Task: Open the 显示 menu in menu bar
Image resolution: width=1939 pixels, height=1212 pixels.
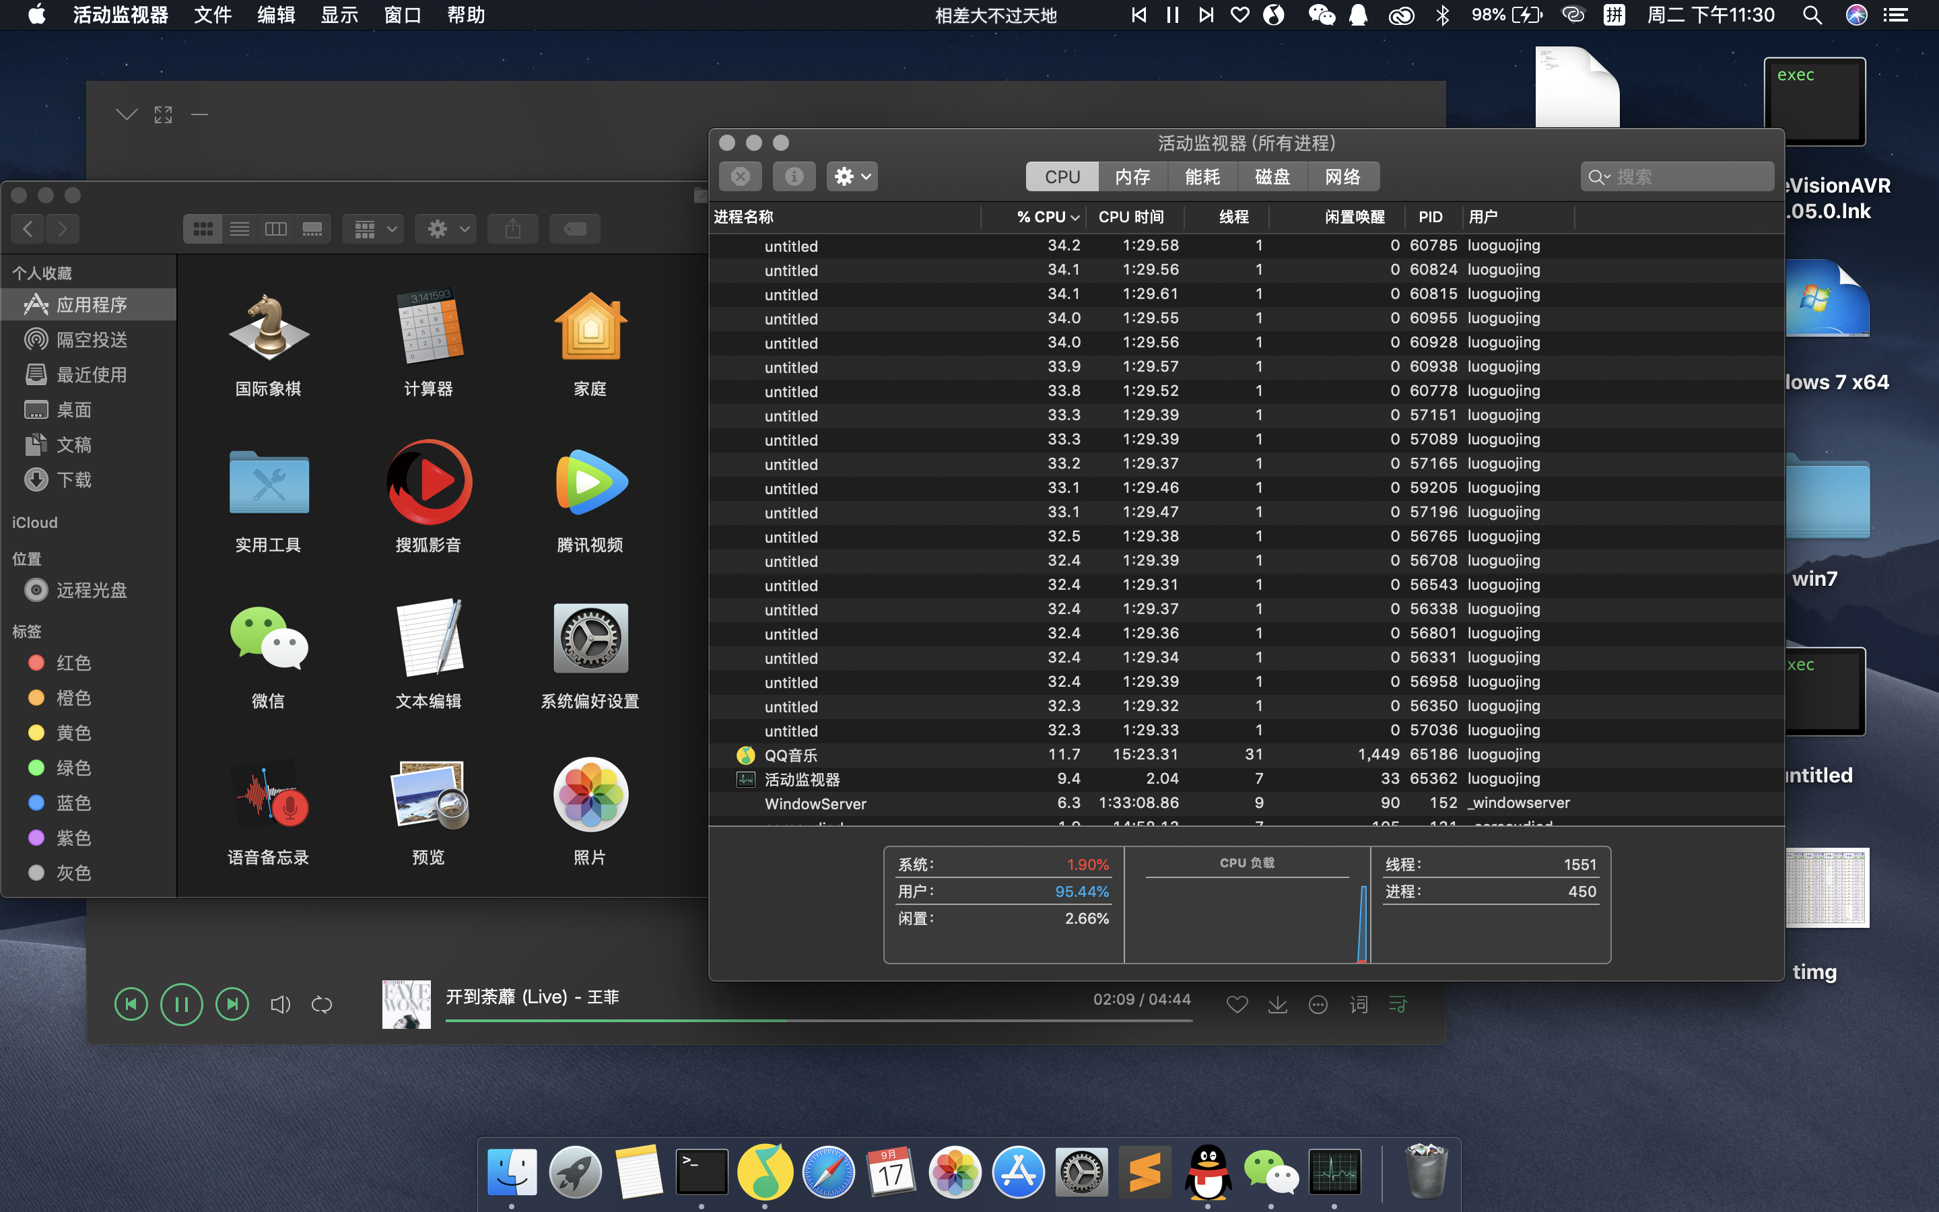Action: click(x=339, y=15)
